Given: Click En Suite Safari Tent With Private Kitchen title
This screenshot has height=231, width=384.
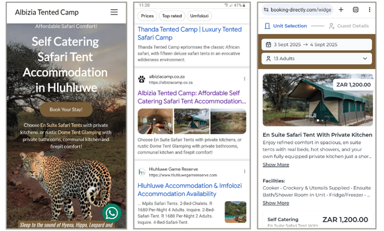Looking at the screenshot, I should [317, 135].
